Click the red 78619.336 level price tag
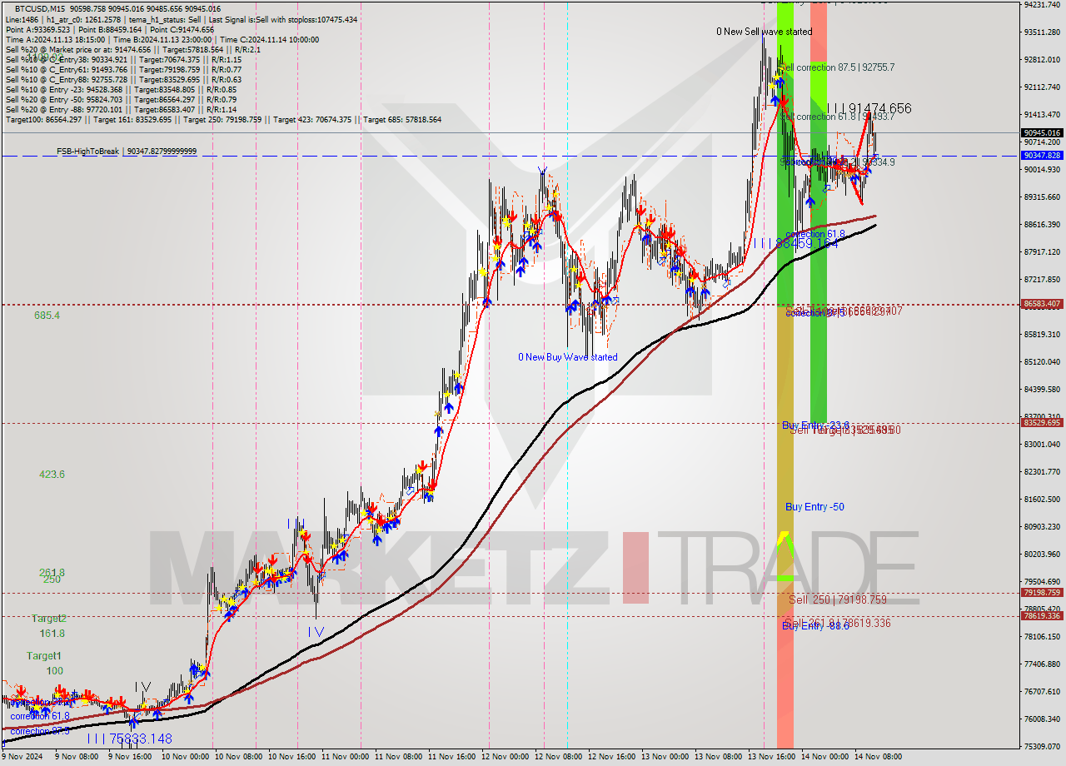 coord(1042,616)
